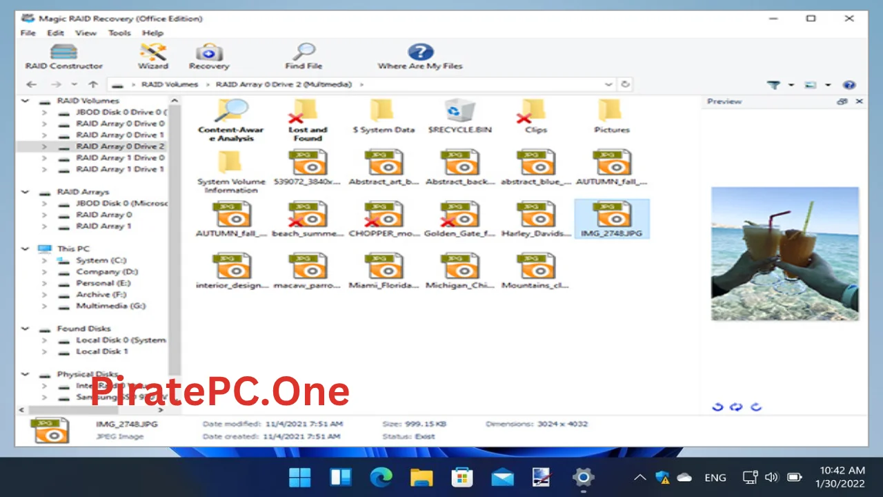Open the Mail app on taskbar
The height and width of the screenshot is (497, 883).
point(502,477)
